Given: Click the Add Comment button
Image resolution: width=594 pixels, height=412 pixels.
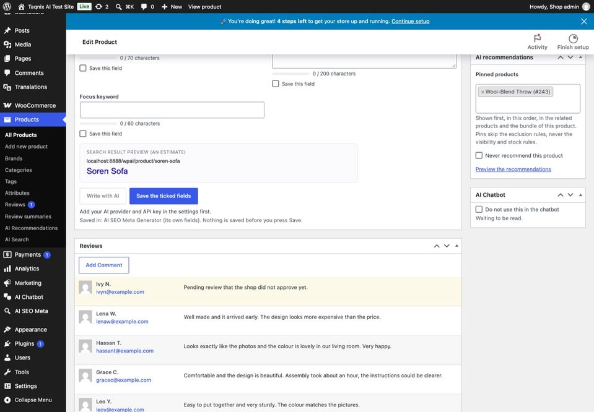Looking at the screenshot, I should (104, 265).
